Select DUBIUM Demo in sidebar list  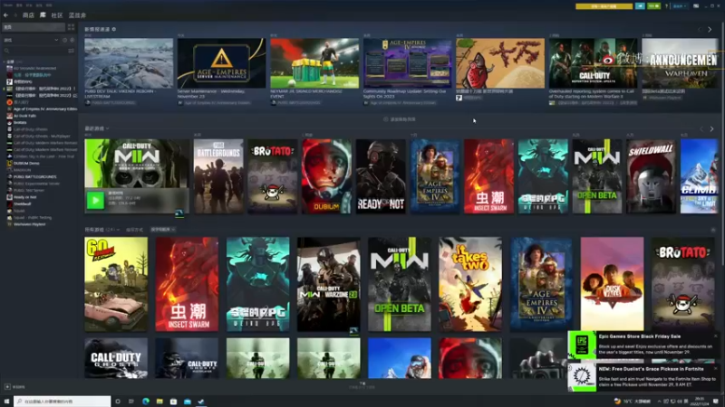click(26, 164)
